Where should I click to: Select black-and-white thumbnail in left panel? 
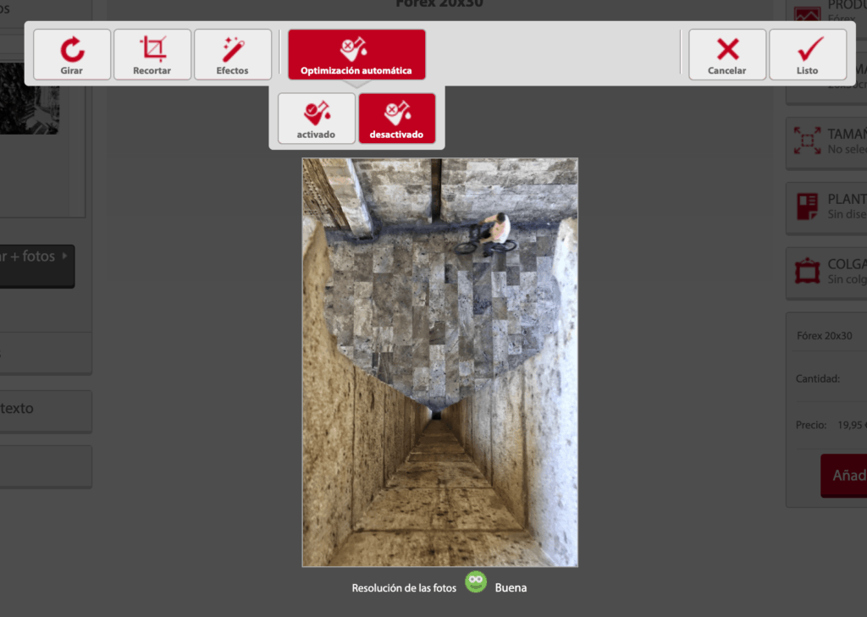(x=30, y=98)
